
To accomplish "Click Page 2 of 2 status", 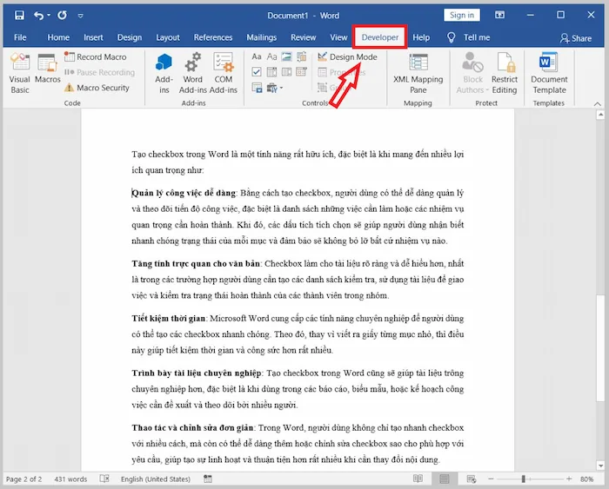I will (x=23, y=479).
